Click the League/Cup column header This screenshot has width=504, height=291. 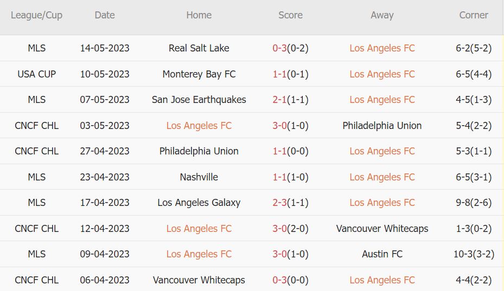coord(36,15)
